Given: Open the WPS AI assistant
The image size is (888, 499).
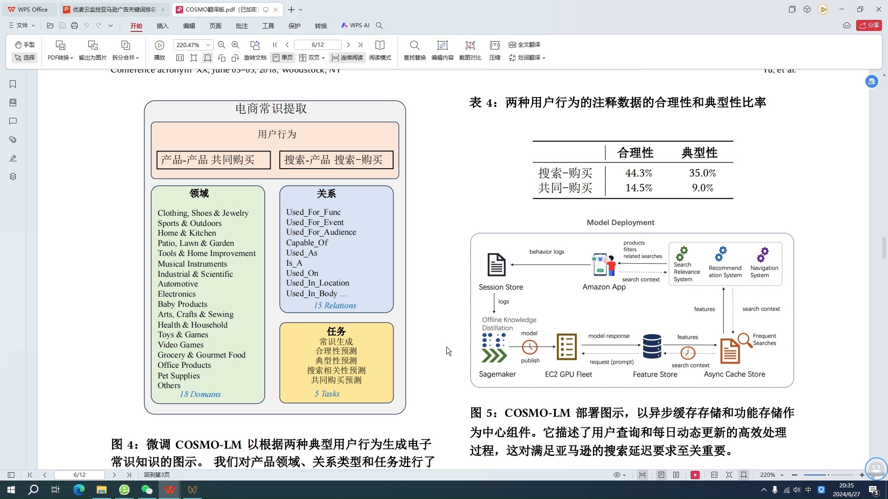Looking at the screenshot, I should [355, 25].
